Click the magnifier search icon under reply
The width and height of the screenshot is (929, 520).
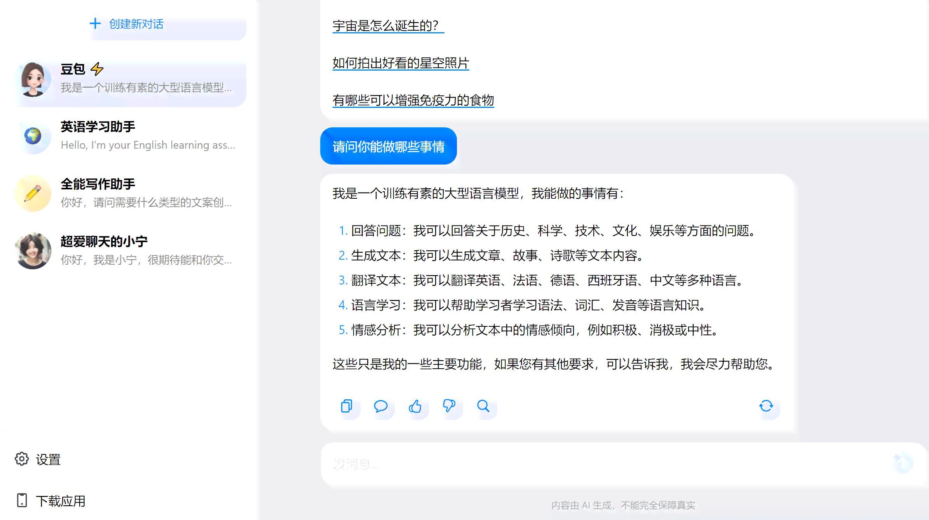pyautogui.click(x=483, y=406)
